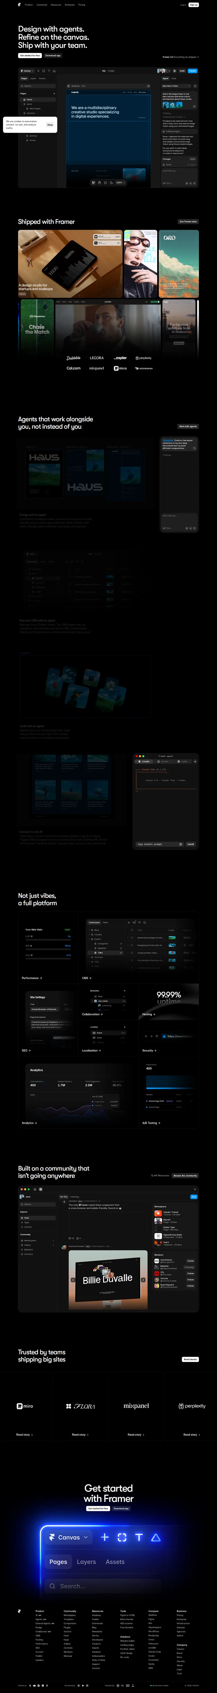Click the Framer logo in the footer
Viewport: 217px width, 1693px height.
[20, 1611]
